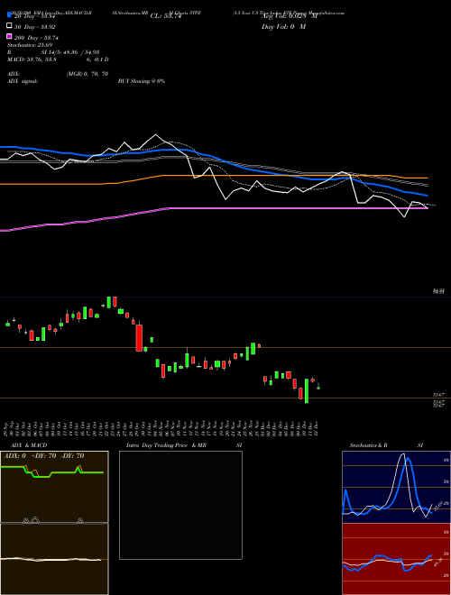
Task: Click the 53.67 price axis label
Action: [x=439, y=395]
